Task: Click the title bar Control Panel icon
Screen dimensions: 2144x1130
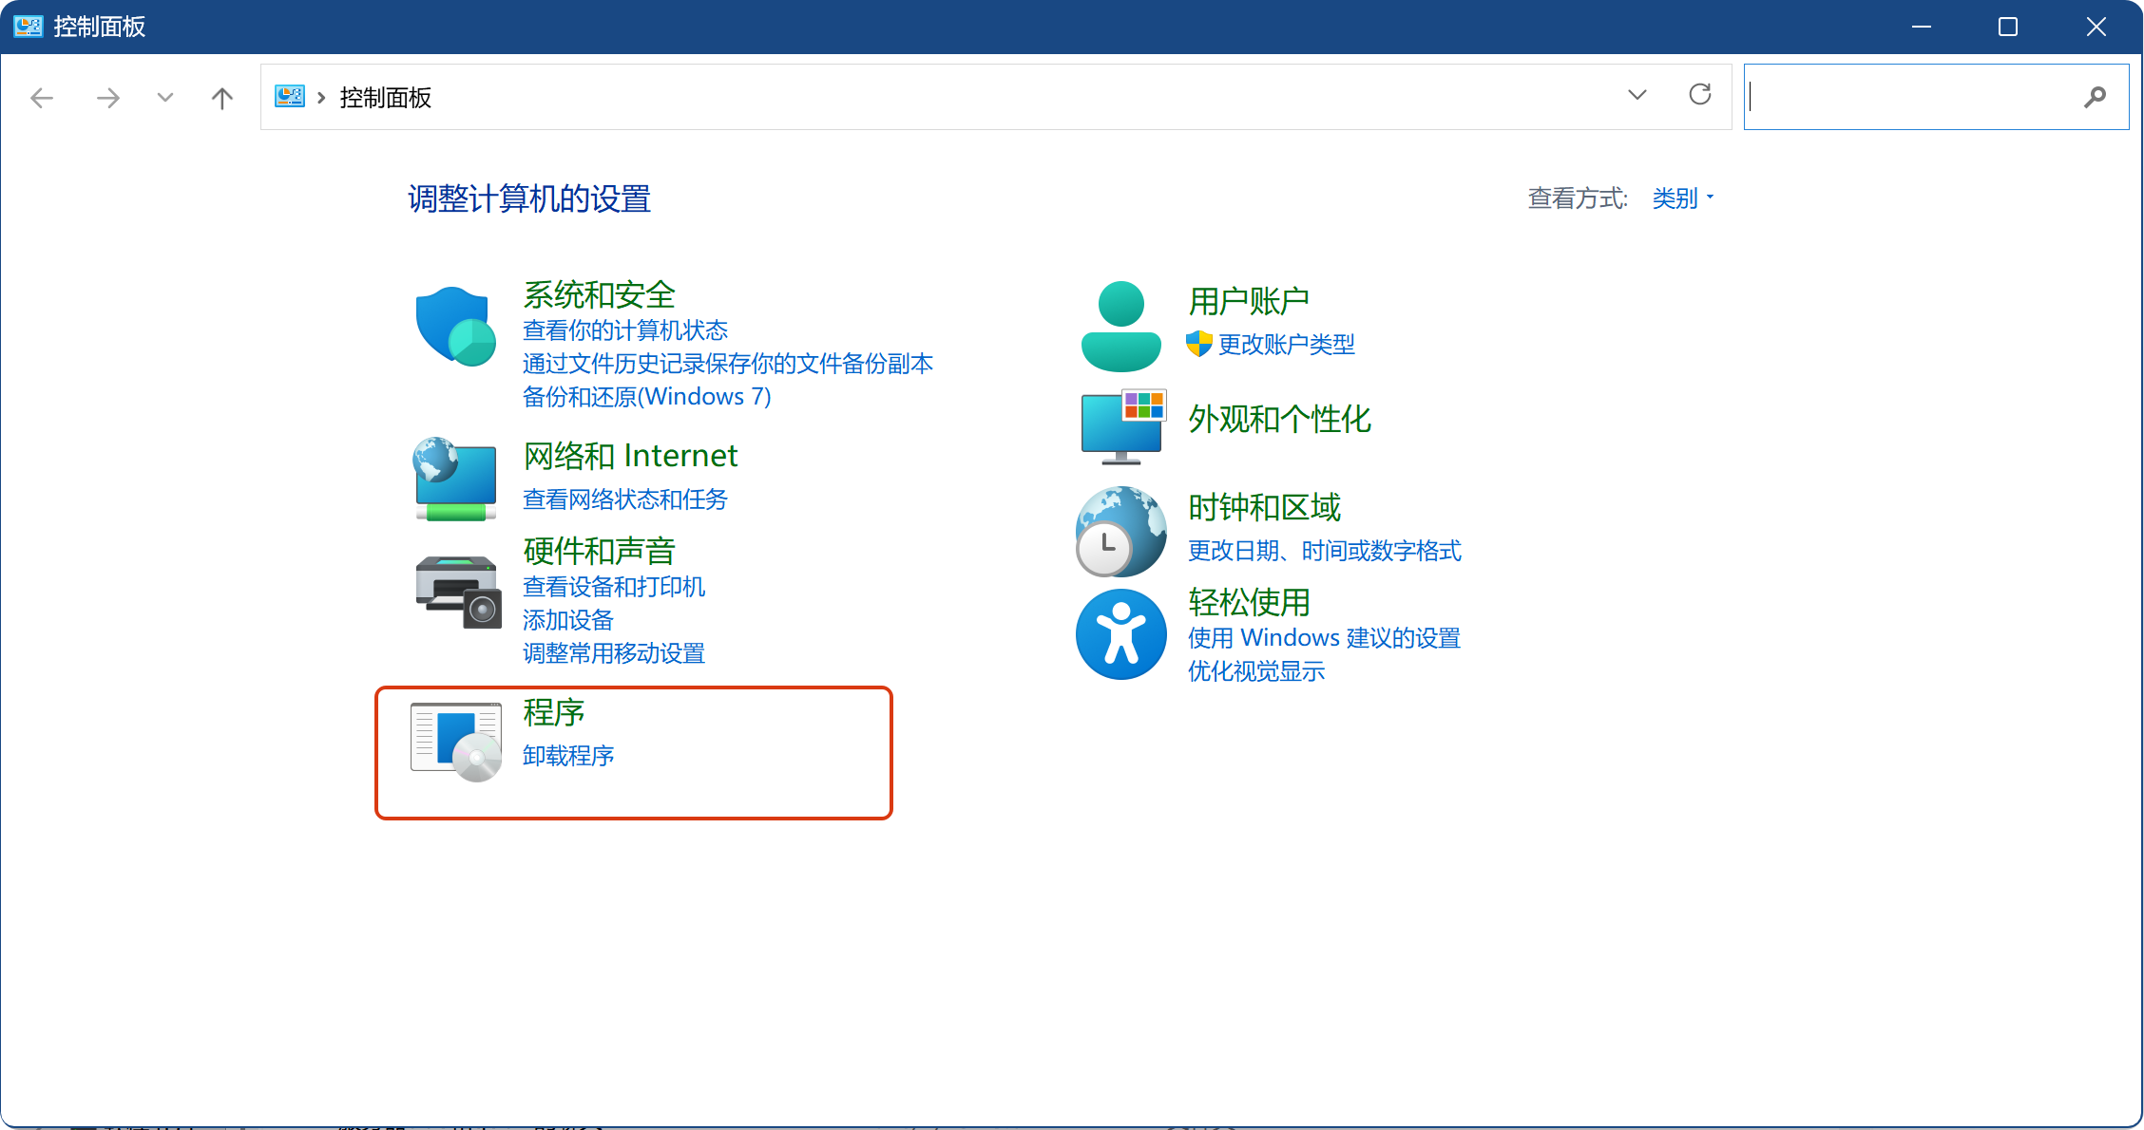Action: coord(29,26)
